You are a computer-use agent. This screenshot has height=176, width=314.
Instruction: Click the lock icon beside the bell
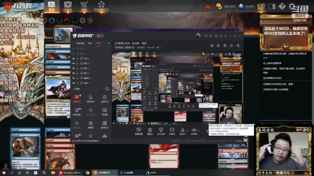218,45
